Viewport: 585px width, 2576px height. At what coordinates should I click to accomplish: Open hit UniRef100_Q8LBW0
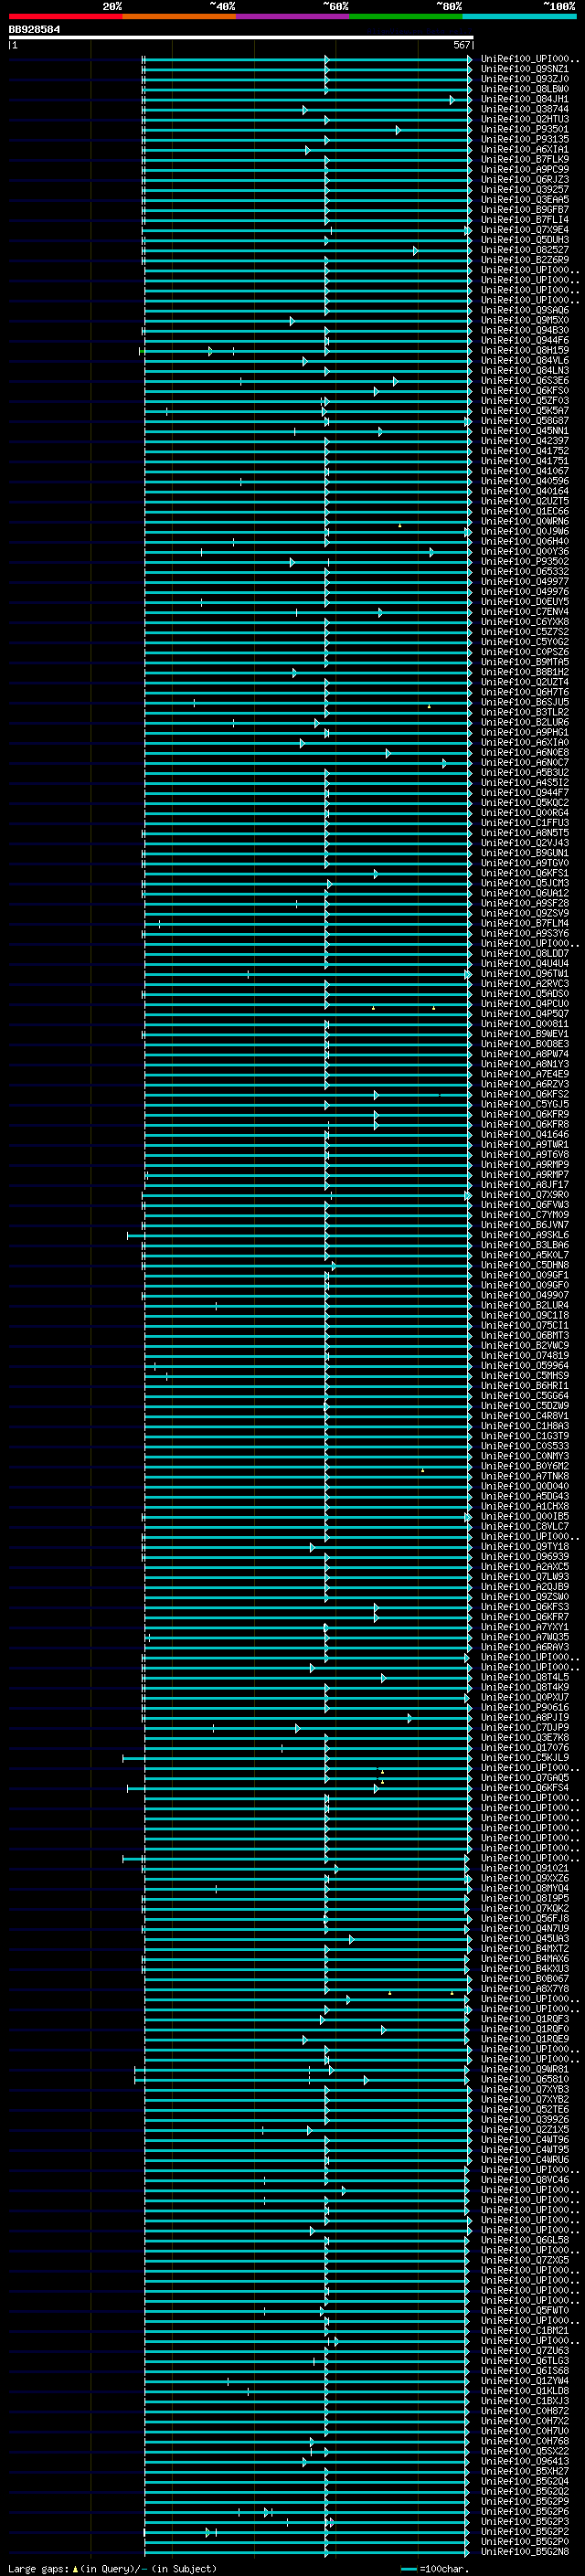click(x=525, y=89)
